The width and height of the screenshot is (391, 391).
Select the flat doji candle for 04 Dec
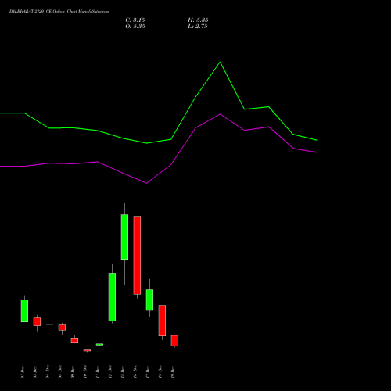49,325
